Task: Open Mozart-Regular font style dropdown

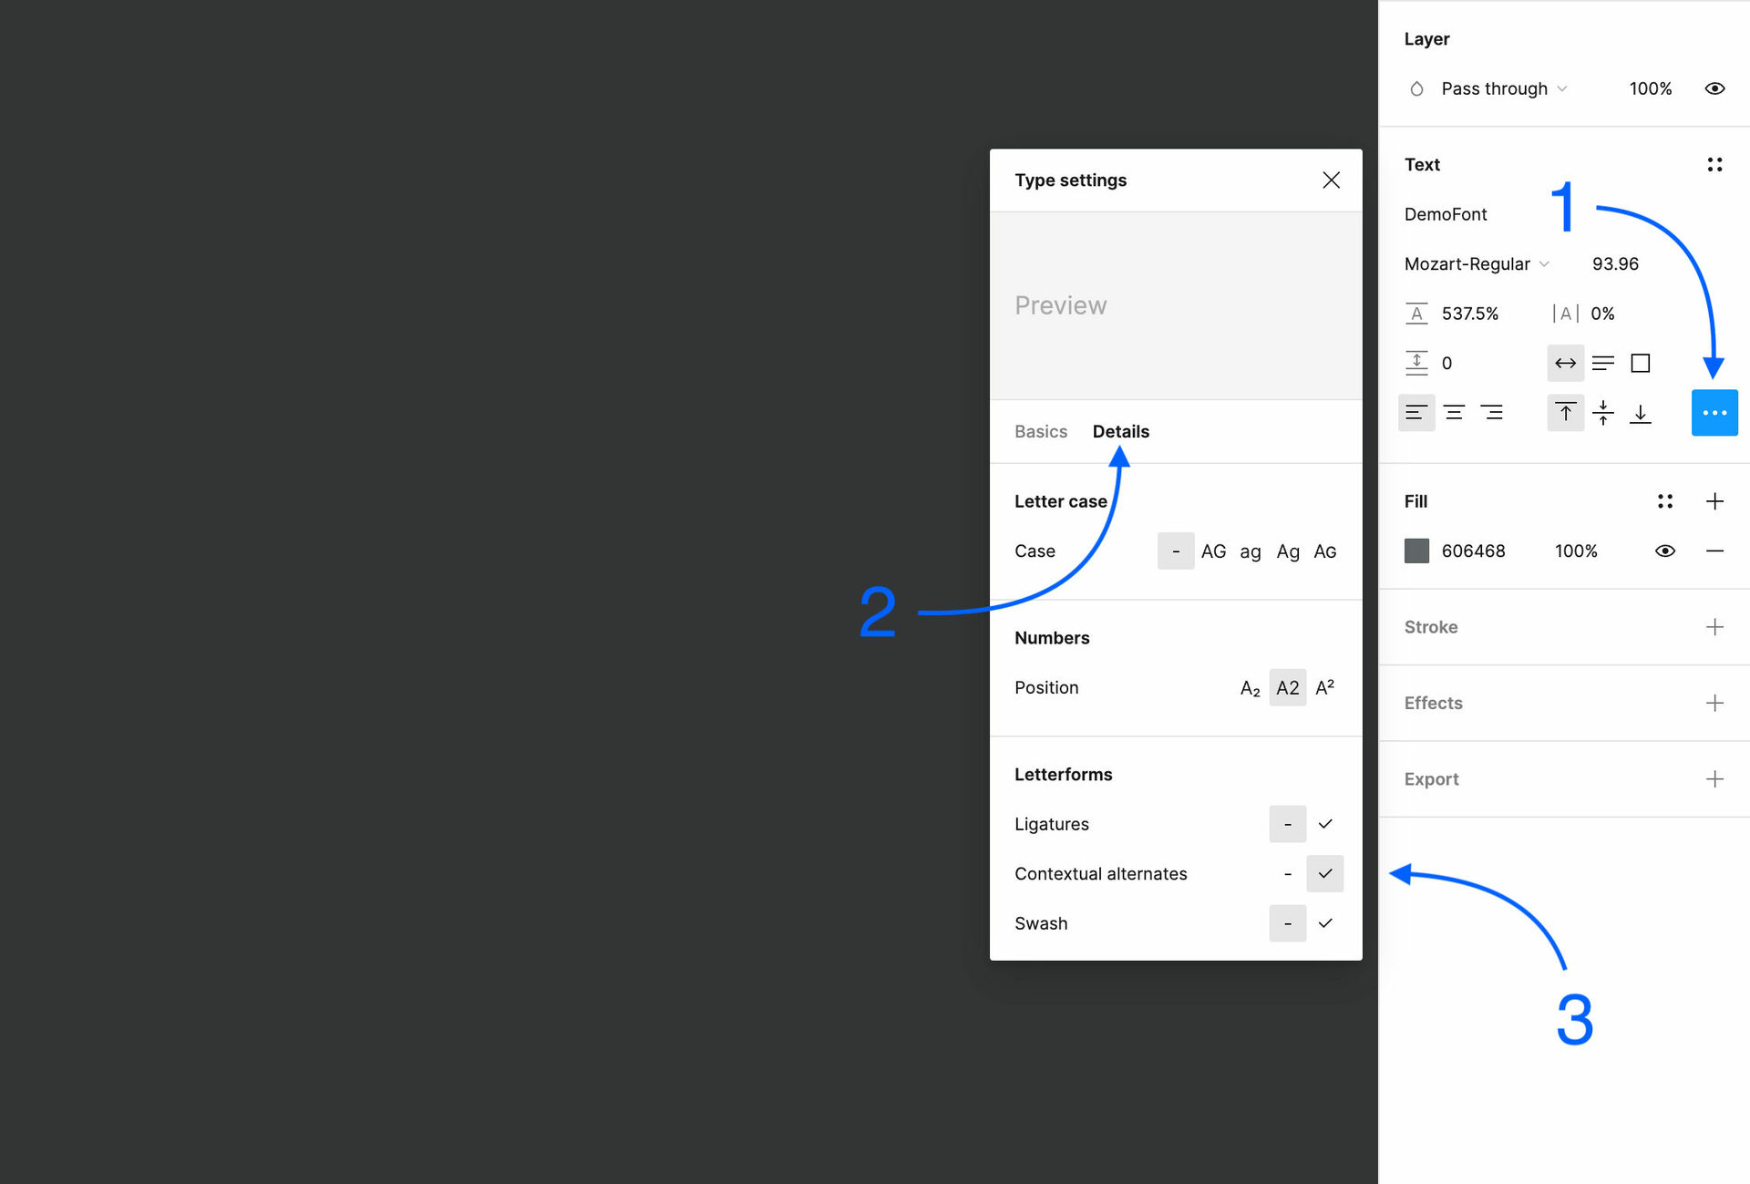Action: [1476, 264]
